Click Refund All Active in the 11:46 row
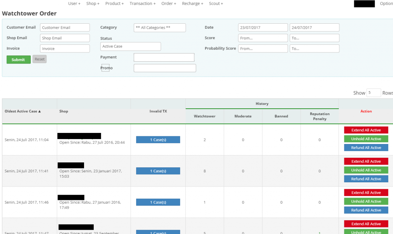The height and width of the screenshot is (234, 393). [x=366, y=210]
